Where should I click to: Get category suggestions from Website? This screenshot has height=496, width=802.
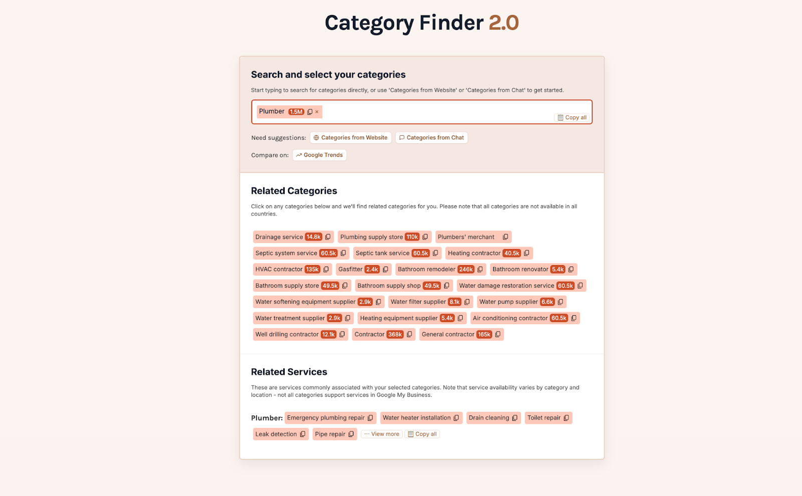[x=350, y=137]
